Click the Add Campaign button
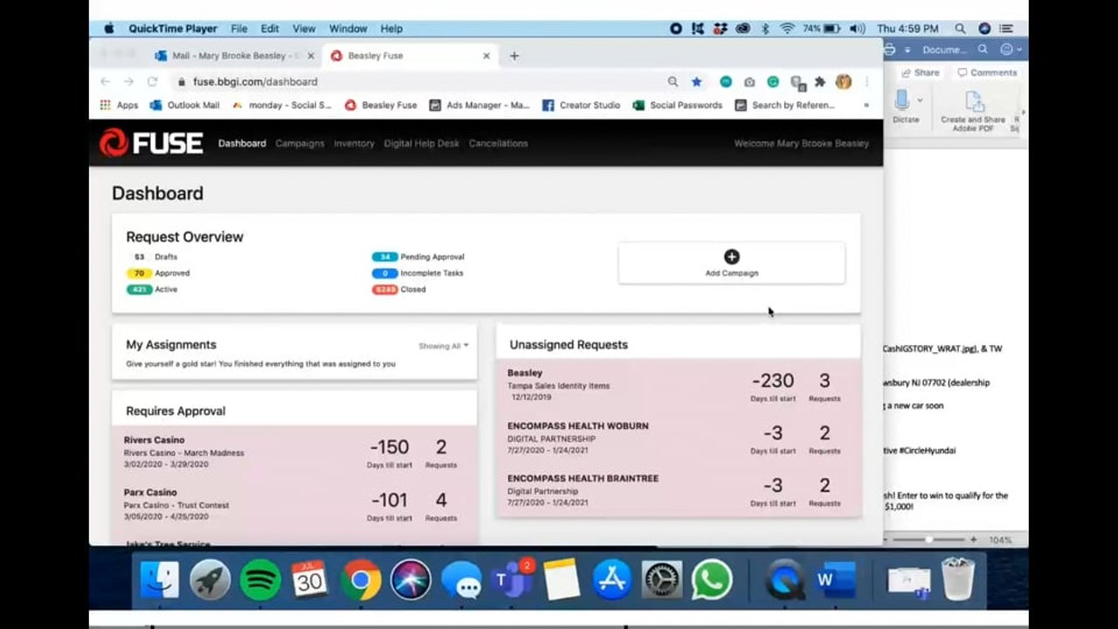 [732, 263]
